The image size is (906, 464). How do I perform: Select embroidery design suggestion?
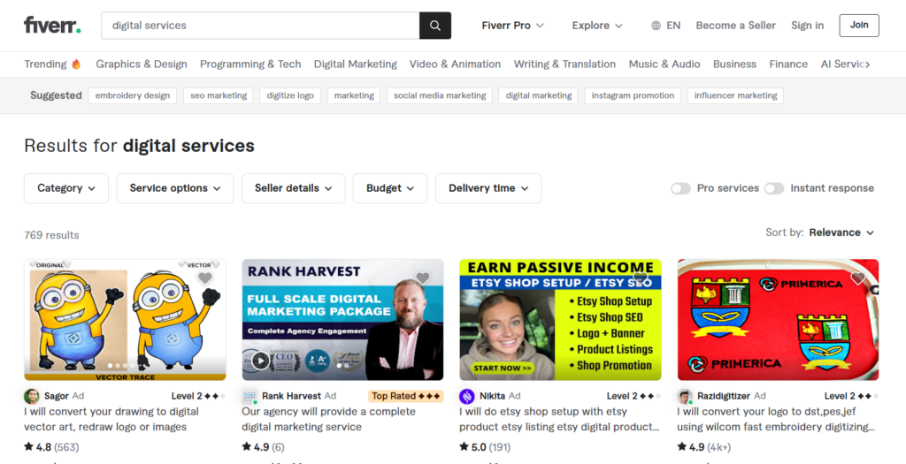pyautogui.click(x=133, y=95)
